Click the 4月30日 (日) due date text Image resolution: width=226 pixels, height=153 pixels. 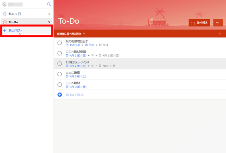(x=78, y=87)
